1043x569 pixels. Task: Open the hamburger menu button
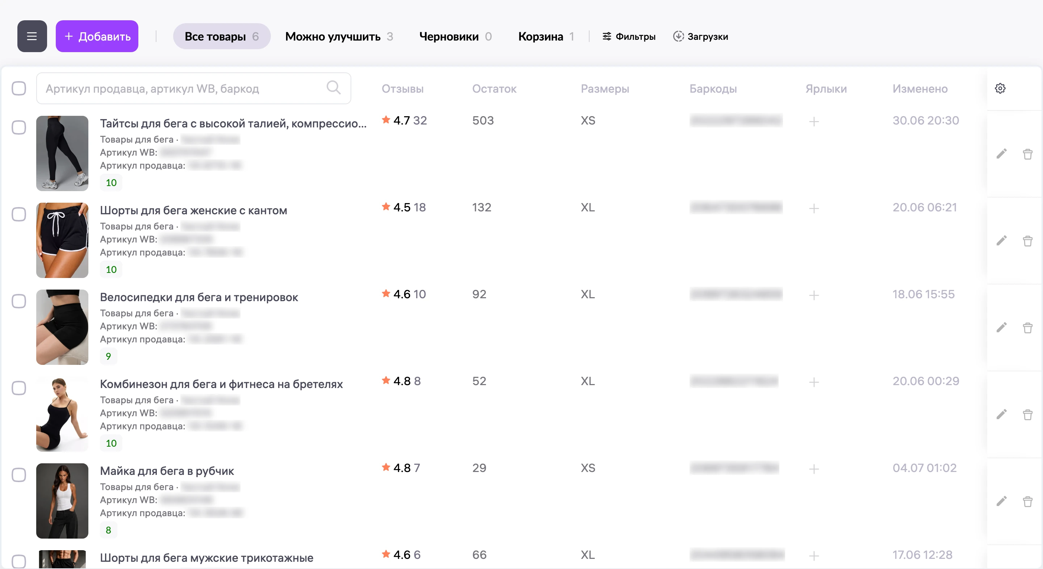point(32,36)
